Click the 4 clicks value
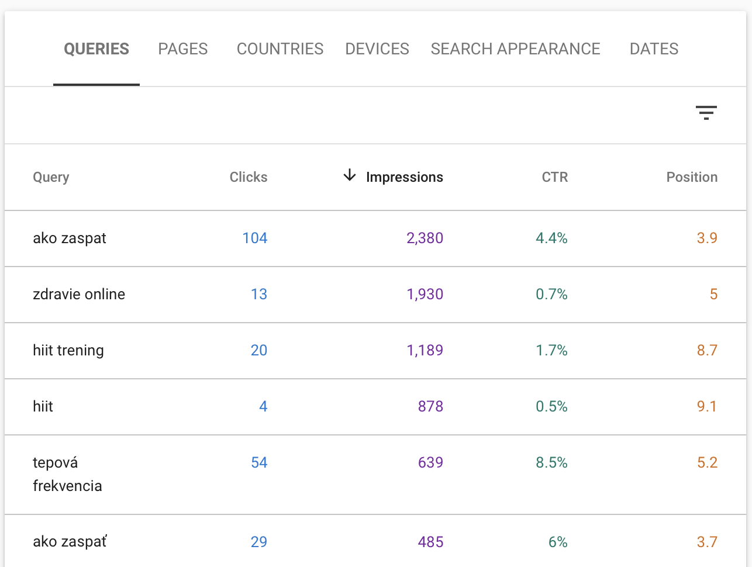 tap(263, 406)
